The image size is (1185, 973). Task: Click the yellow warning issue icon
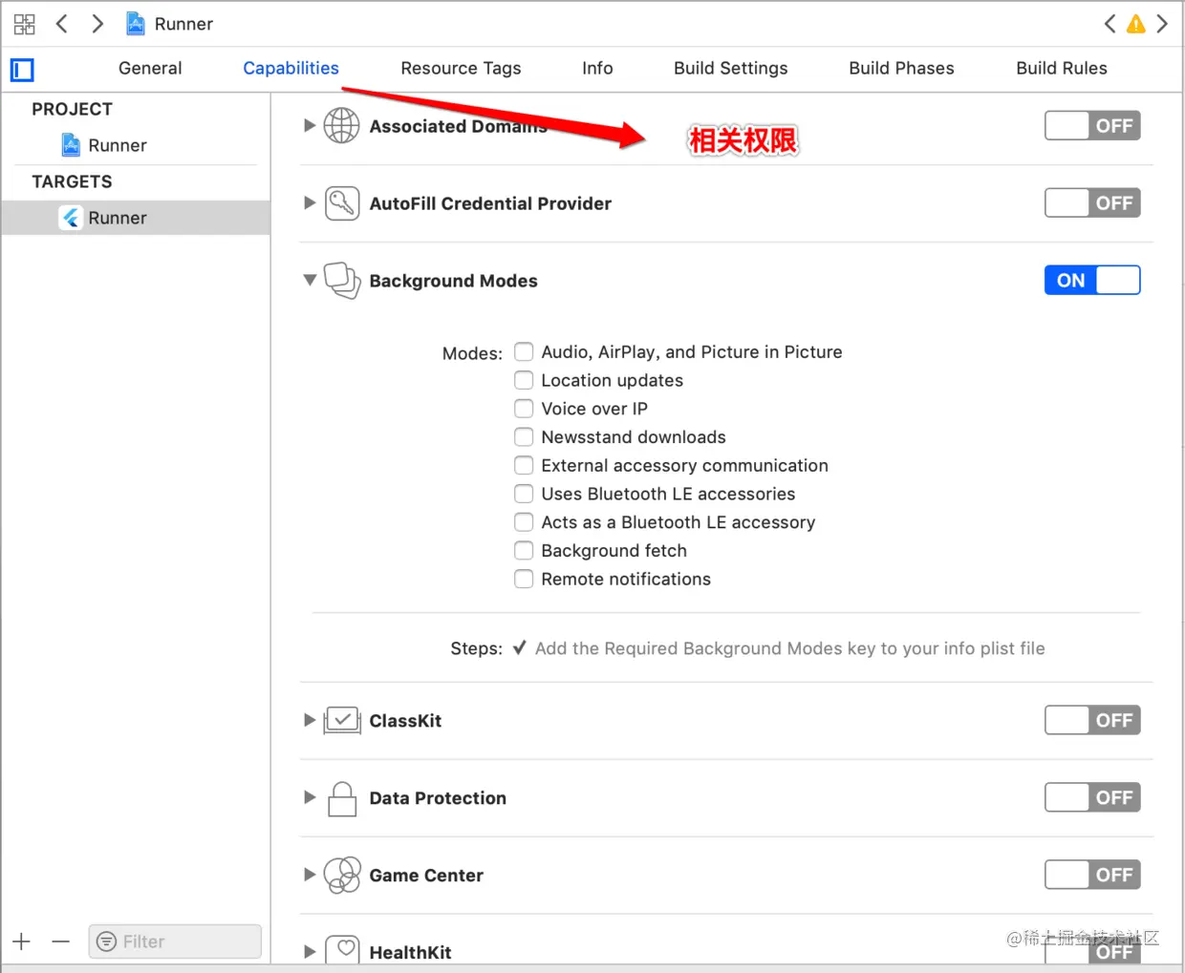(x=1135, y=24)
